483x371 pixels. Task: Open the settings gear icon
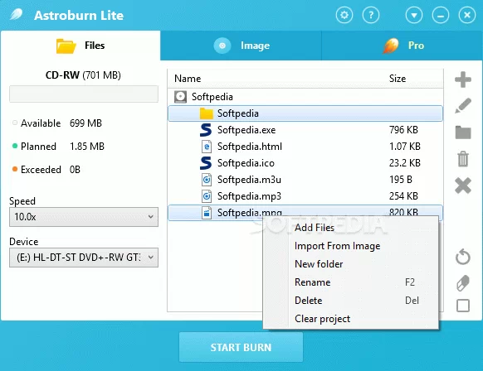[x=344, y=15]
